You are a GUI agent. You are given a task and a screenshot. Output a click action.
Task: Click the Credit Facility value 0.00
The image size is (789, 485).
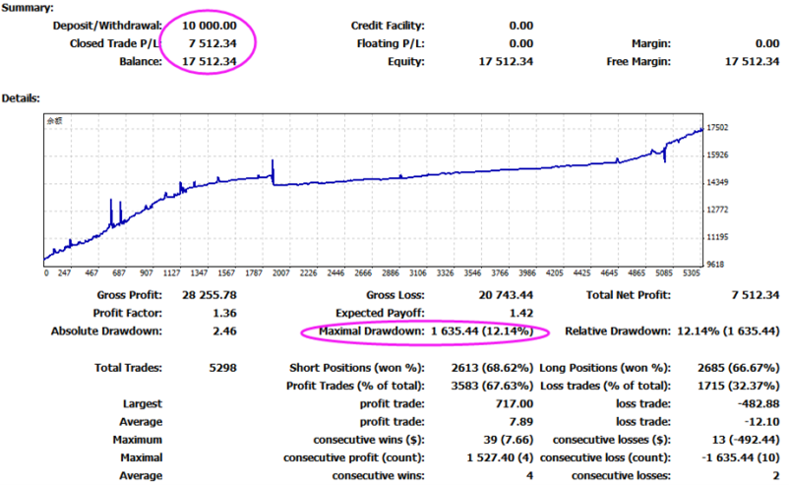tap(520, 26)
